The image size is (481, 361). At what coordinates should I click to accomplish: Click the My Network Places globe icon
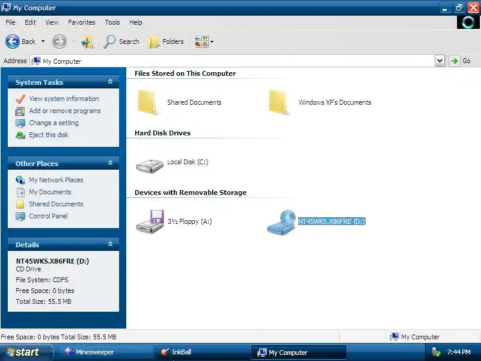coord(20,180)
